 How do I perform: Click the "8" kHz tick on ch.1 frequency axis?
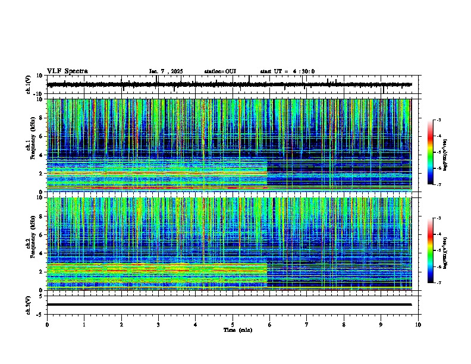click(x=42, y=118)
